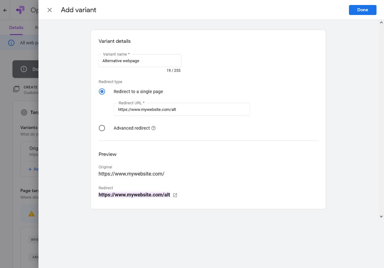The image size is (384, 268).
Task: Switch to the Details tab
Action: pos(16,27)
